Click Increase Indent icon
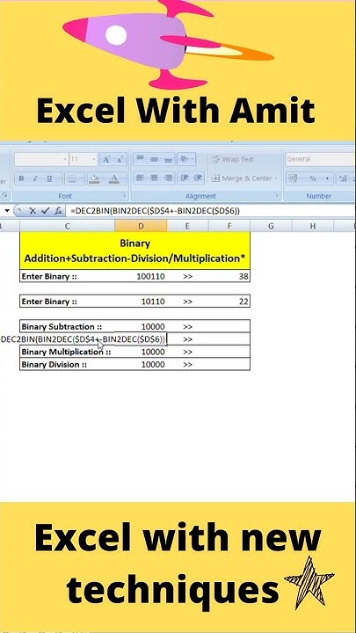The width and height of the screenshot is (356, 633). [198, 178]
